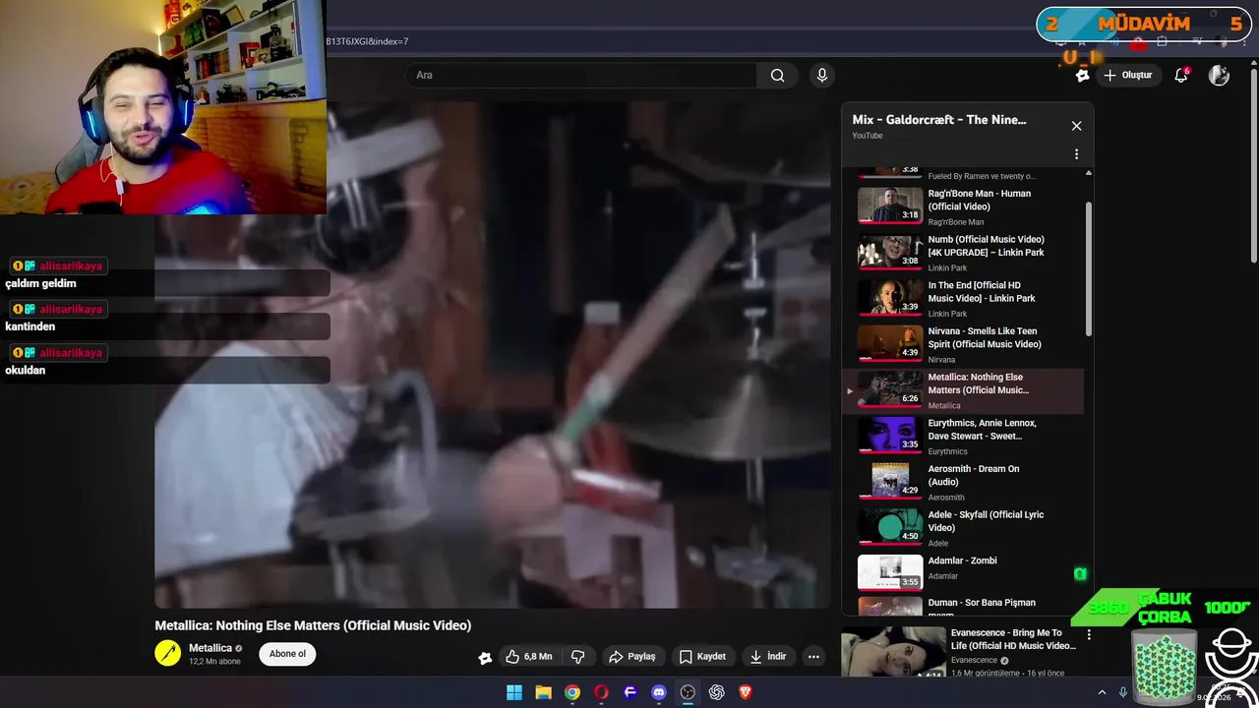This screenshot has height=708, width=1259.
Task: Select currently playing Metallica: Nothing Else Matters entry
Action: [963, 390]
